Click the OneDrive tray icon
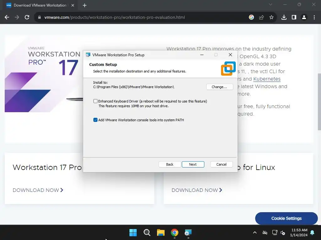321x240 pixels. tap(265, 232)
